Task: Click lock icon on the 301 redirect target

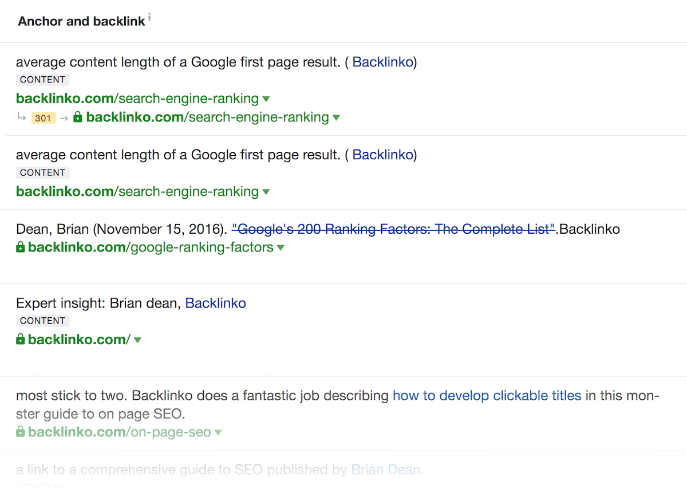Action: (78, 117)
